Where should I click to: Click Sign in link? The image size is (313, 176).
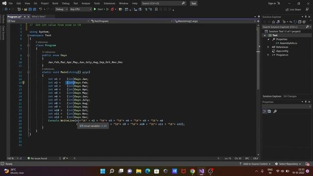tap(272, 3)
